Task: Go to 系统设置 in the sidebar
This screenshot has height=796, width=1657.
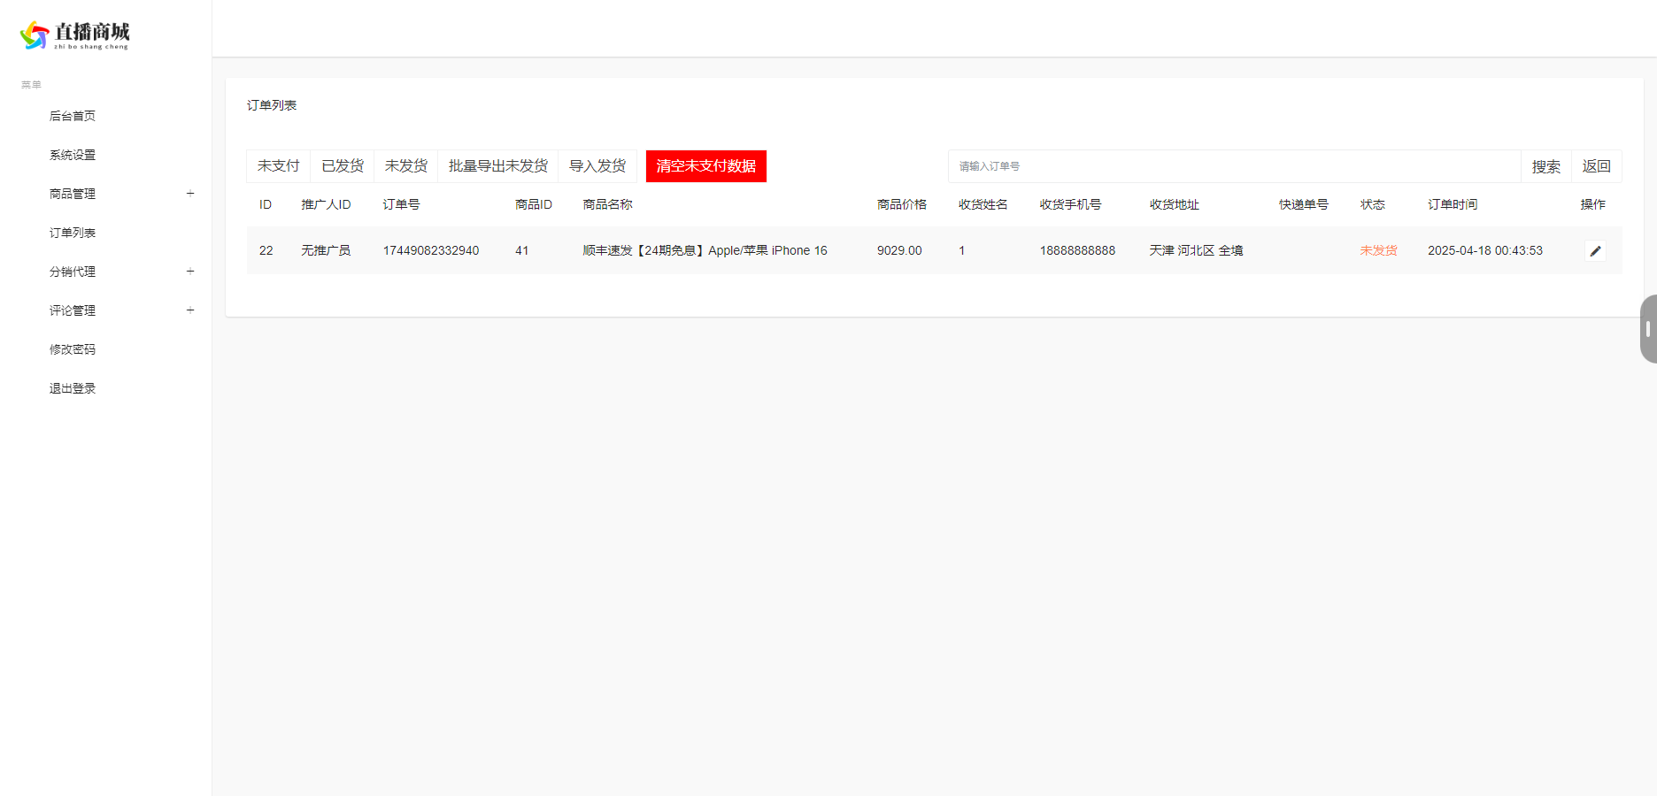Action: coord(73,155)
